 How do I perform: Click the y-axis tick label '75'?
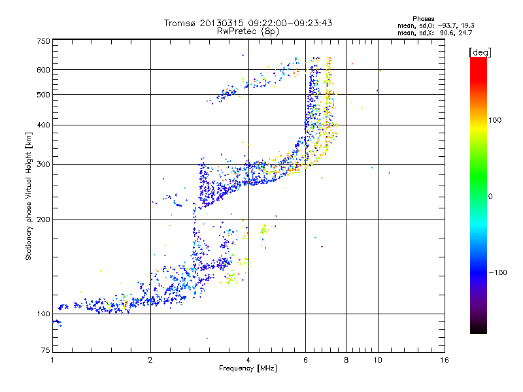(46, 350)
